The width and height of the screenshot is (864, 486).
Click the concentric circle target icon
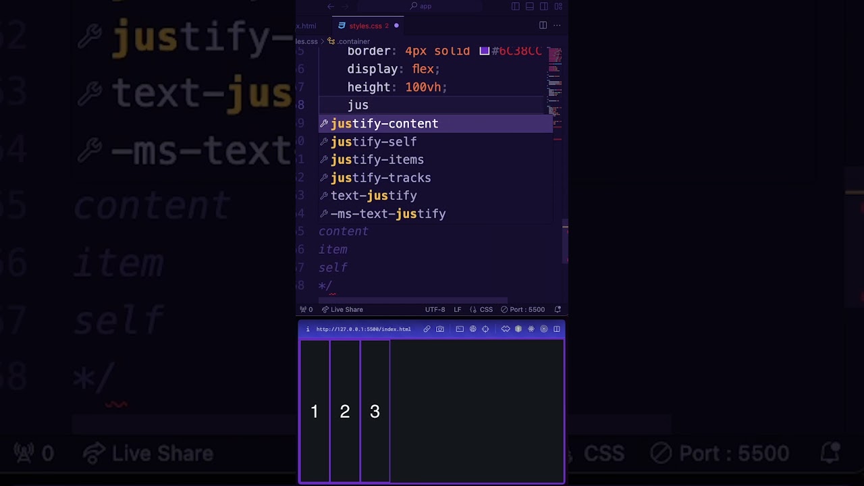[544, 329]
